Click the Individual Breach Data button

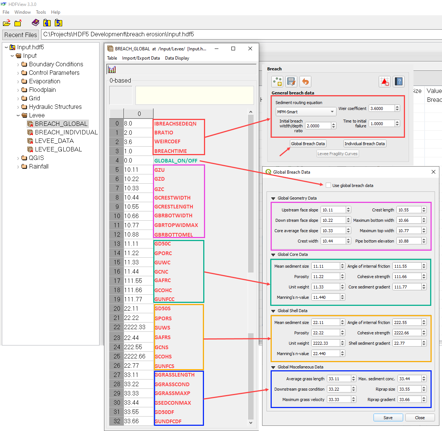365,144
